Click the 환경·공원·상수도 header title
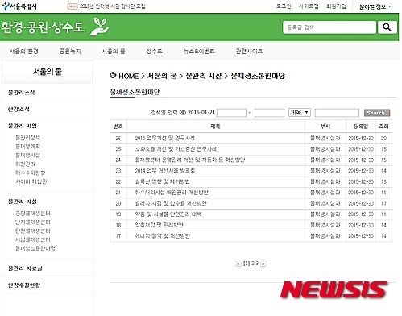 point(43,27)
